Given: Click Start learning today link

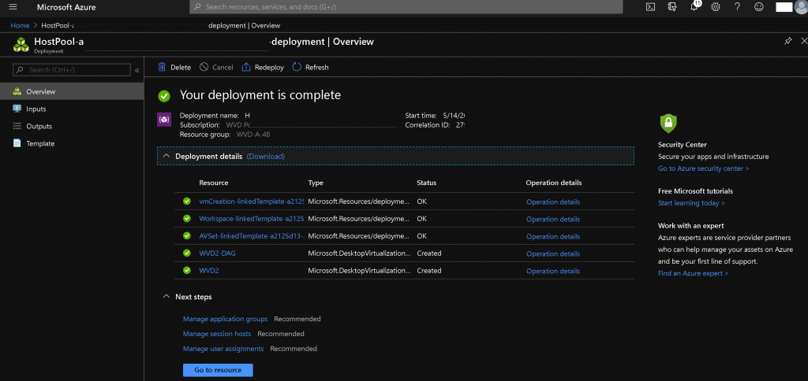Looking at the screenshot, I should [x=691, y=203].
